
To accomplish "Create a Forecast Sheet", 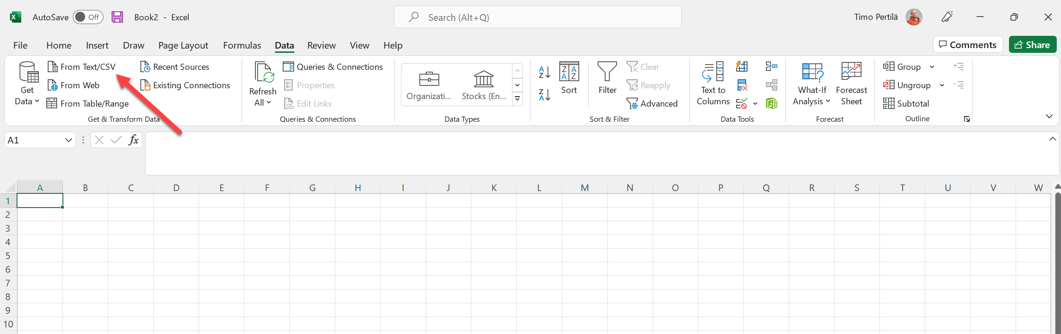I will click(851, 84).
